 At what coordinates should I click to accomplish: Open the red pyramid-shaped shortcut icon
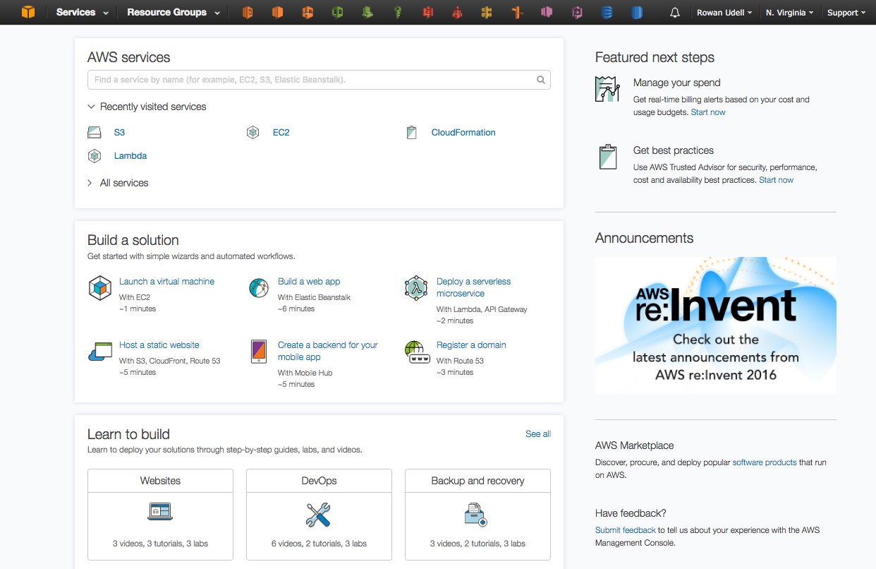tap(457, 12)
